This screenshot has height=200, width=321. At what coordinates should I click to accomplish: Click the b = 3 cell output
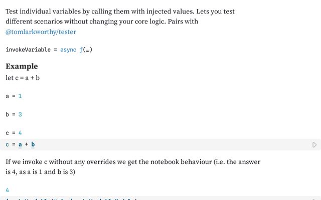coord(14,114)
